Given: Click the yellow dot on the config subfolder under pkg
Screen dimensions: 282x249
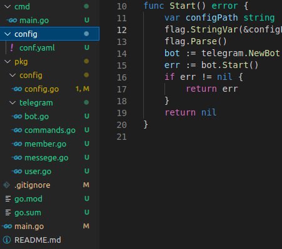Looking at the screenshot, I should 86,75.
